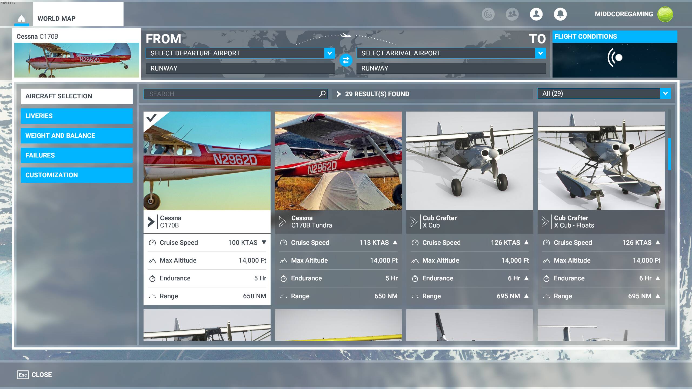Viewport: 692px width, 389px height.
Task: Click the '650 NM' range value on C170B
Action: 254,296
